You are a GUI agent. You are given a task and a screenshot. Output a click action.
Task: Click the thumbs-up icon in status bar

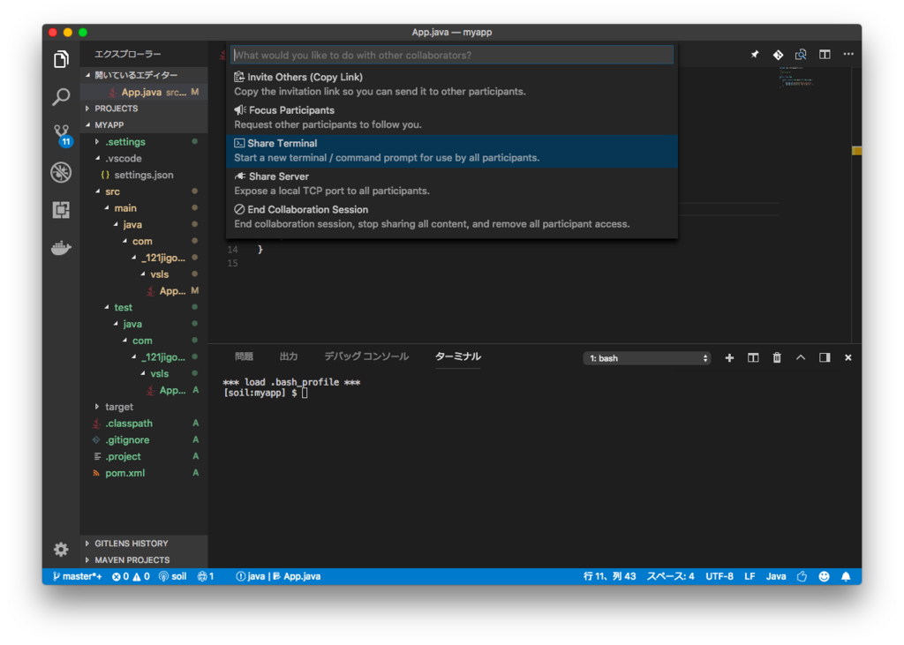click(802, 576)
